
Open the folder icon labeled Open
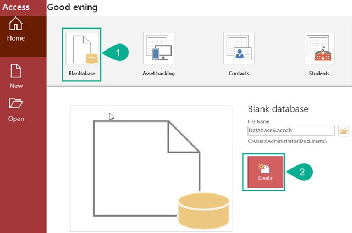[16, 103]
